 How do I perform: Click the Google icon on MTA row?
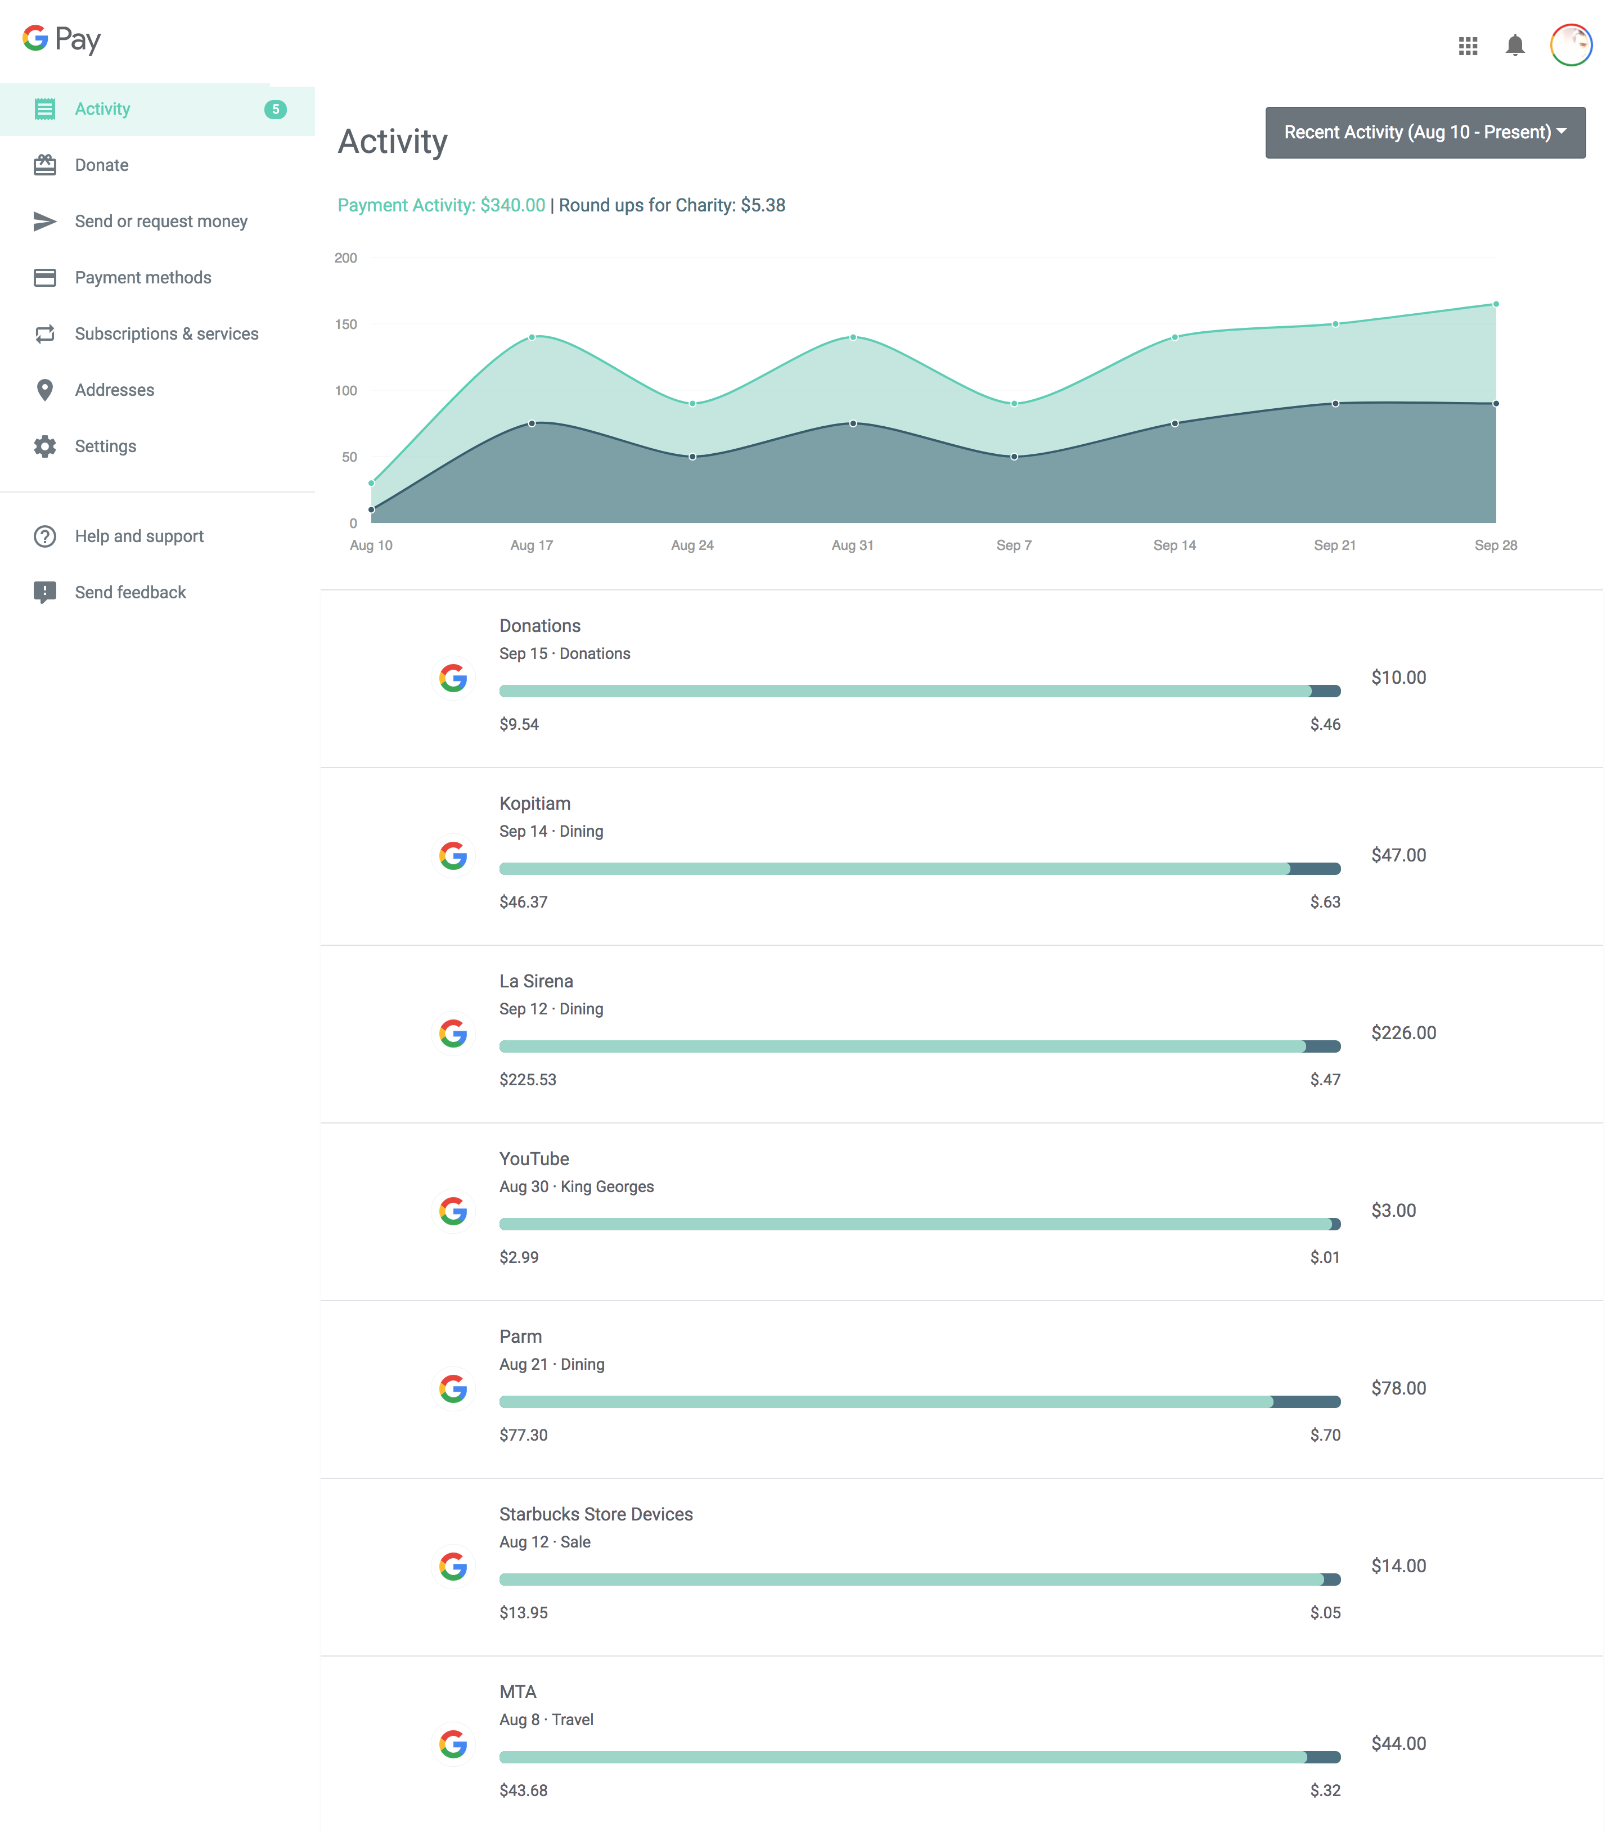(x=453, y=1743)
